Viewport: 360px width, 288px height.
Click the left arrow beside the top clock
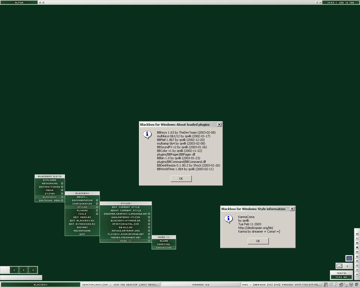(x=317, y=2)
